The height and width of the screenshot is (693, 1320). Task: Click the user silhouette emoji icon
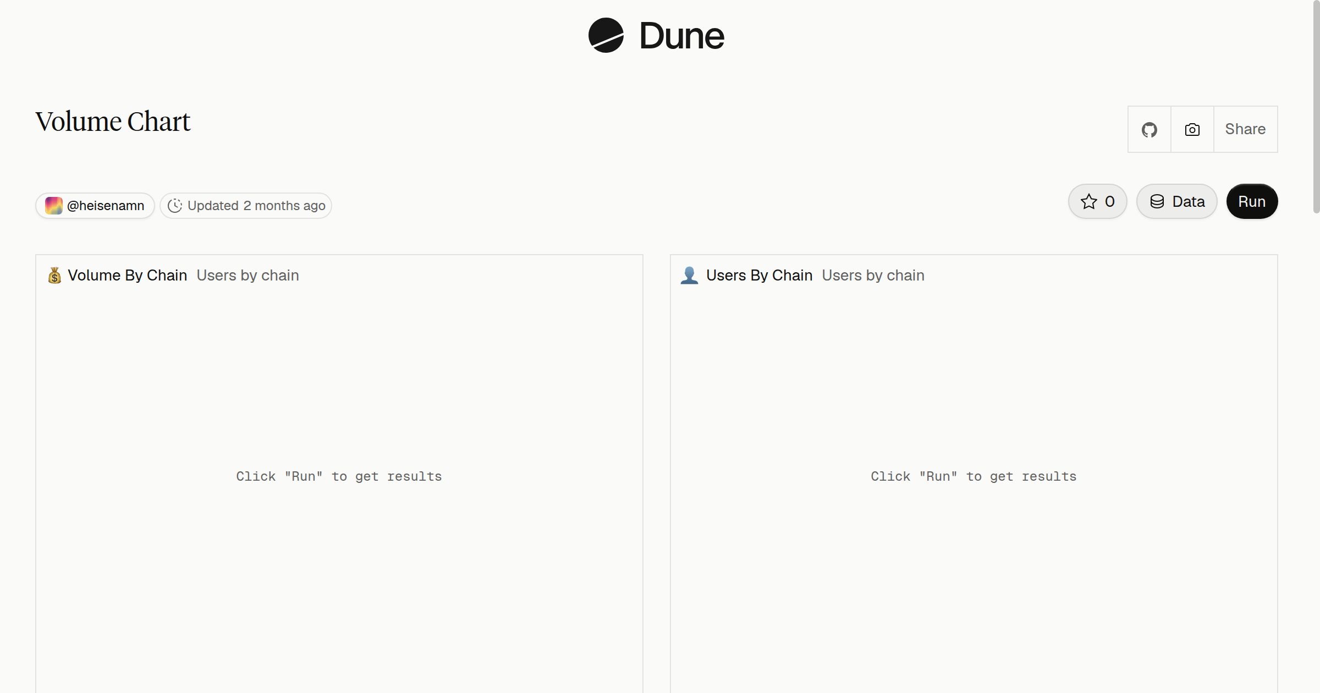pos(689,275)
